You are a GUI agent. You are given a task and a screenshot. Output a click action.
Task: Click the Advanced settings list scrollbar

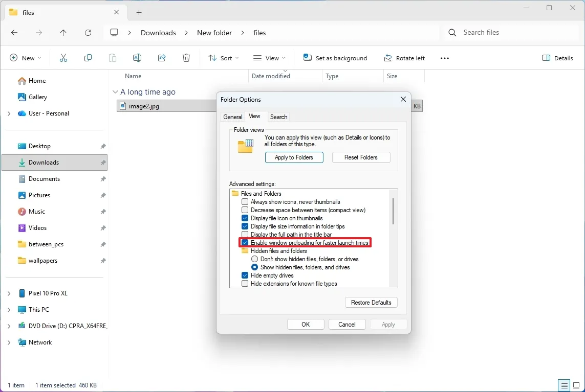coord(393,211)
